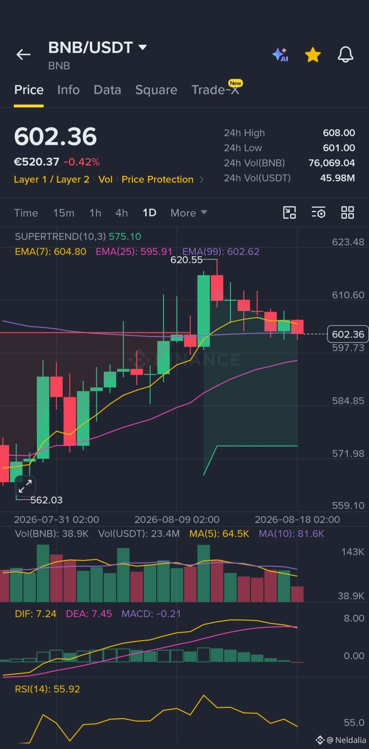The width and height of the screenshot is (369, 749).
Task: Tap the Vol tag link
Action: 105,179
